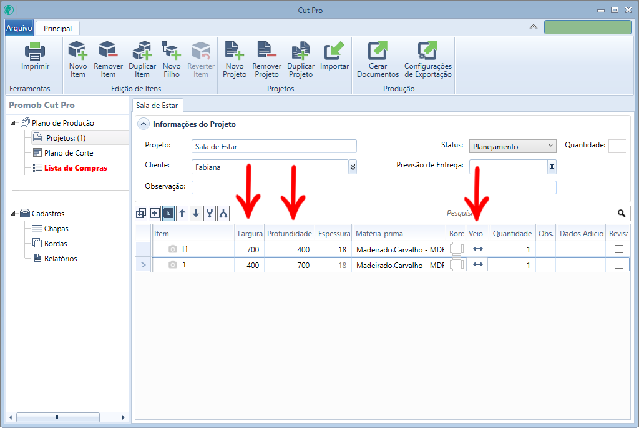Click border icon in row 1
The height and width of the screenshot is (428, 639).
point(456,265)
